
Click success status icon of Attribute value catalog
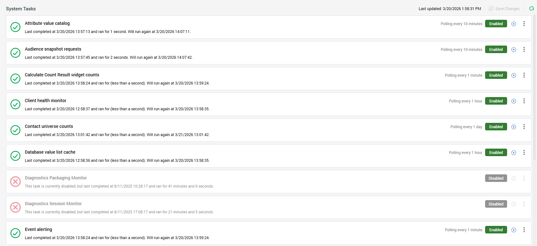[15, 27]
